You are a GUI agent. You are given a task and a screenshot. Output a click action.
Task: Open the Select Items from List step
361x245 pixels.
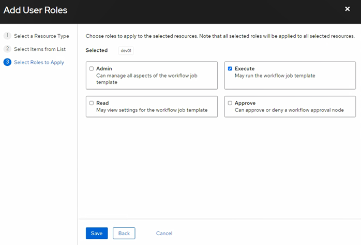coord(40,49)
